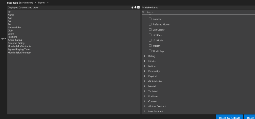Click the search magnifier icon

pos(144,12)
